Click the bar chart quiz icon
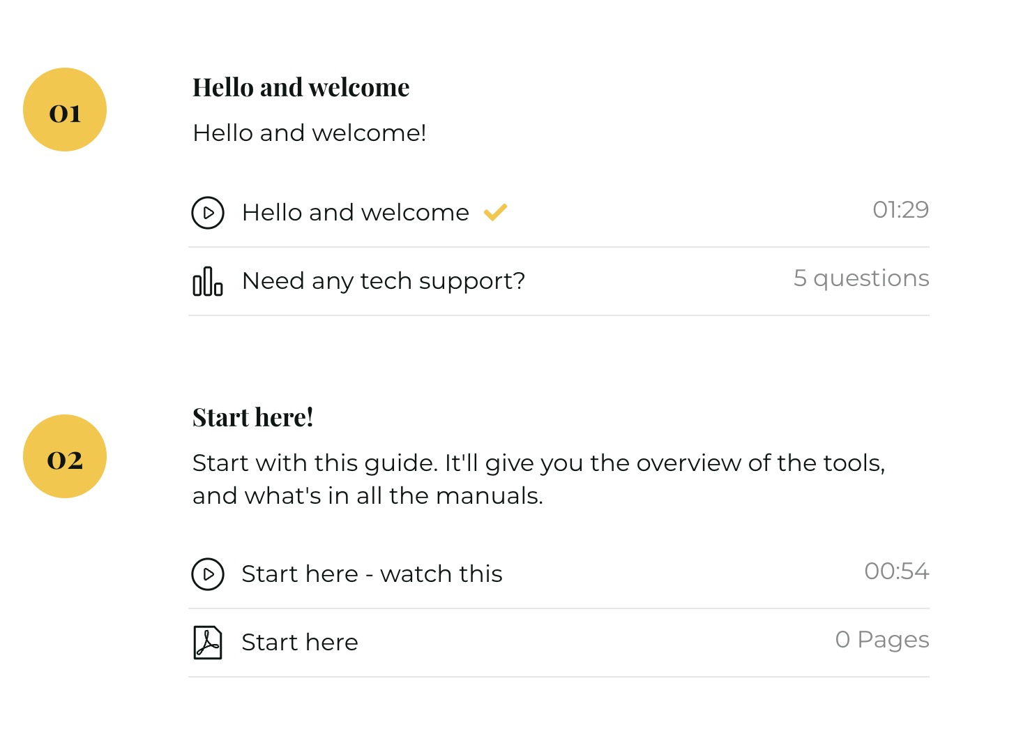This screenshot has height=741, width=1014. pos(208,281)
